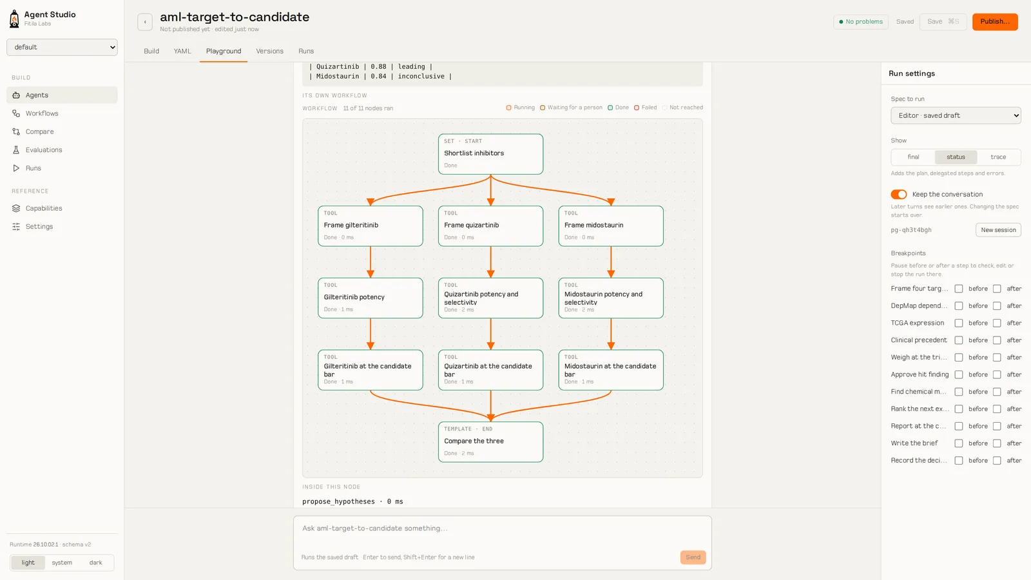Viewport: 1031px width, 580px height.
Task: Check 'after' for DepMap dependency breakpoint
Action: (x=997, y=306)
